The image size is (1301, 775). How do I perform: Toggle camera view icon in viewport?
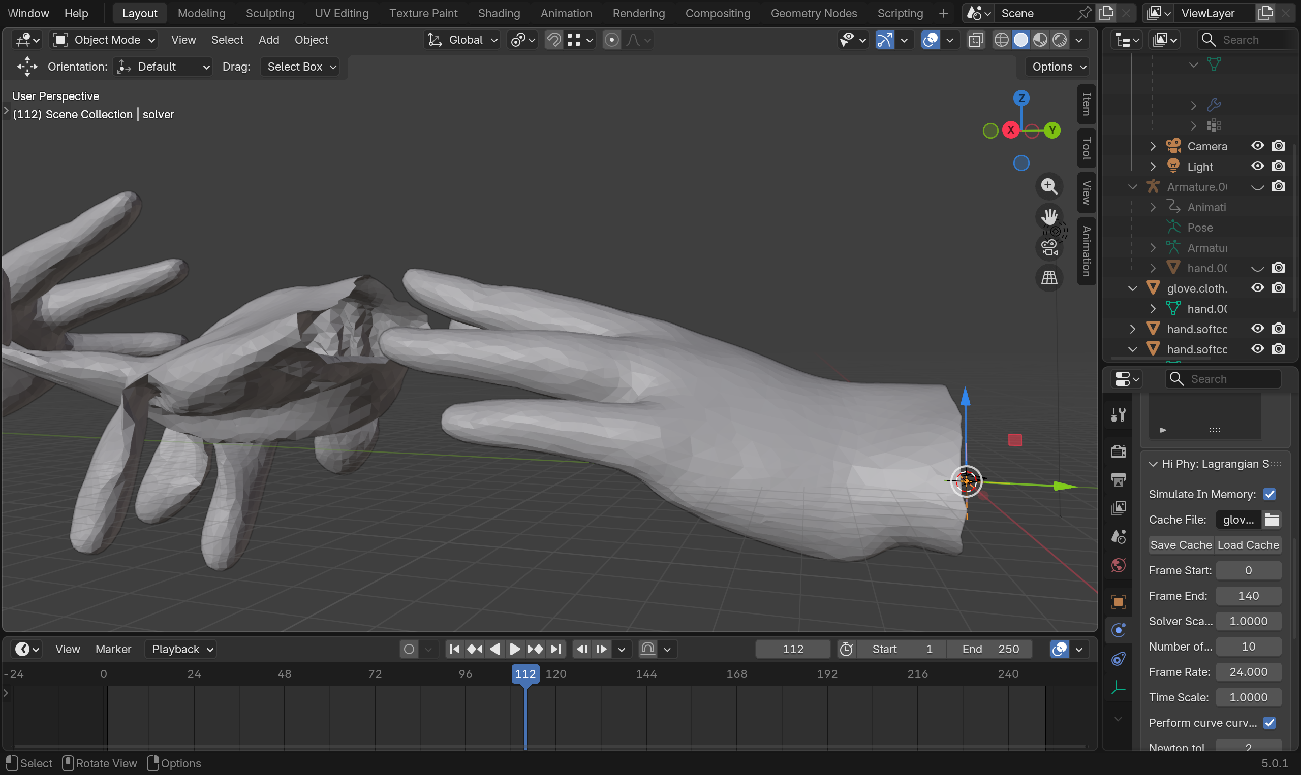click(x=1048, y=247)
